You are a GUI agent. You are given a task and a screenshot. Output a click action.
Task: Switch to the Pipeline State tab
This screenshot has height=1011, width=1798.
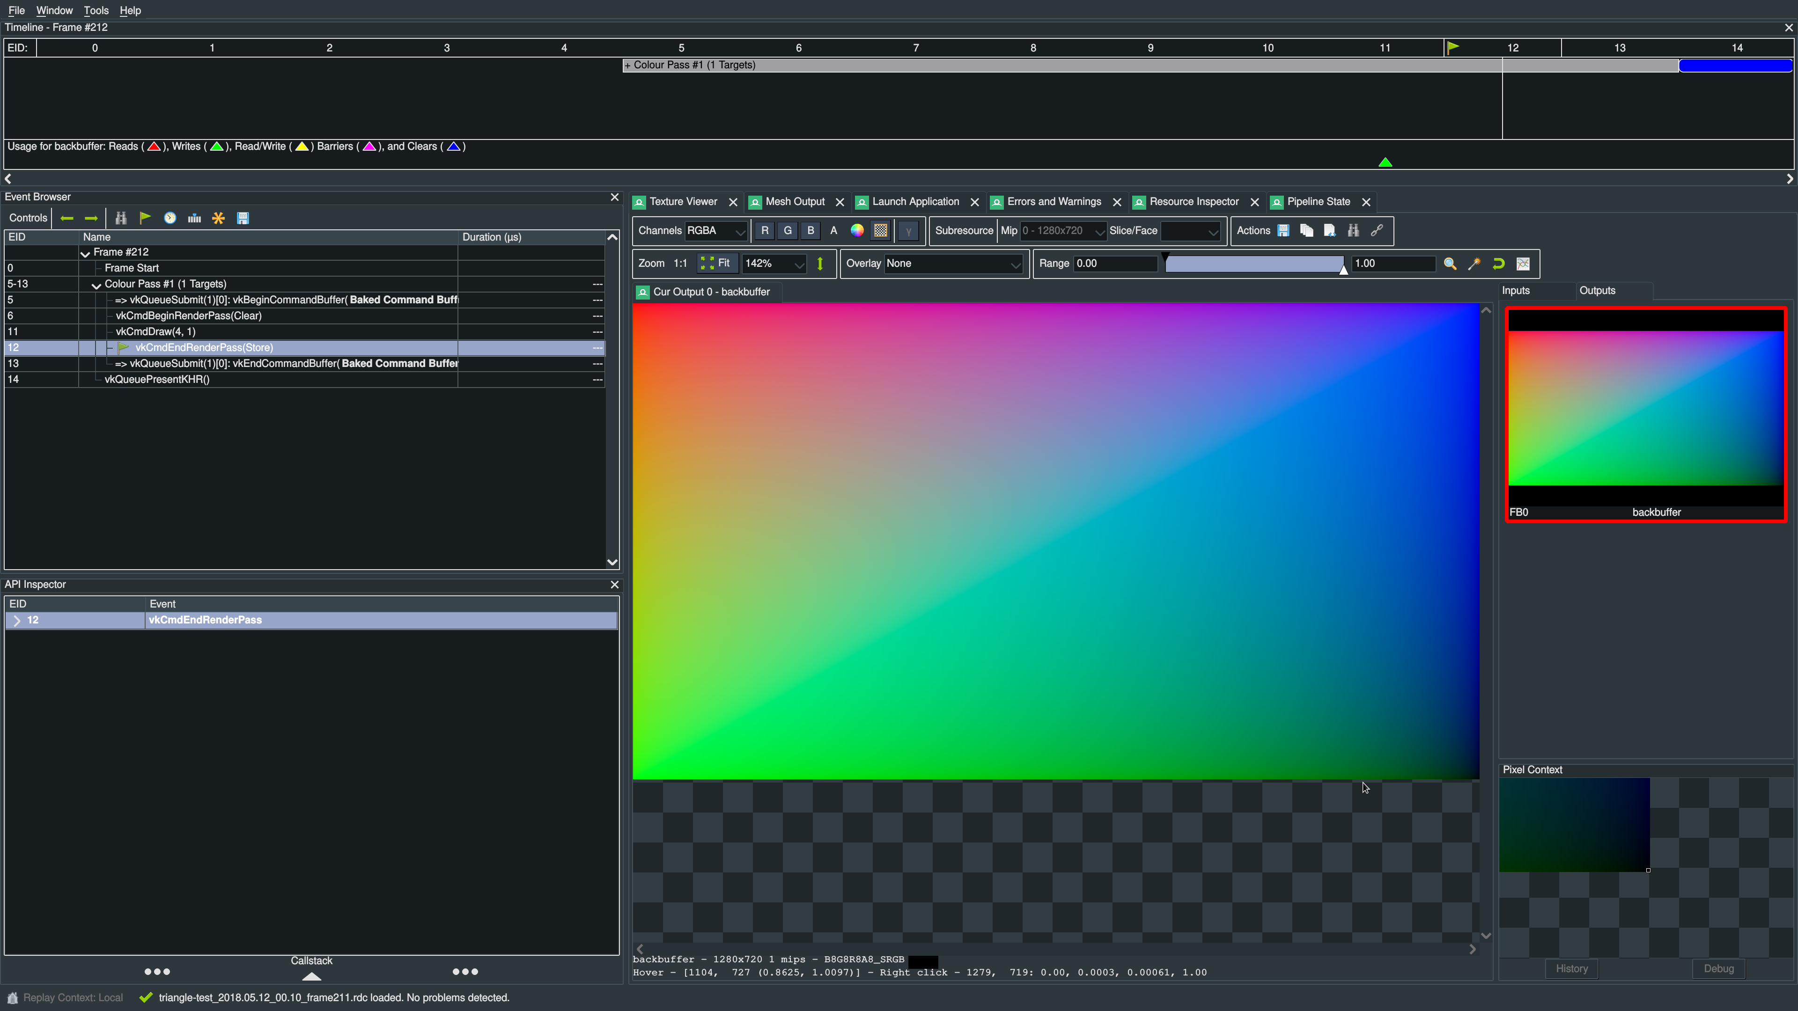[x=1318, y=202]
